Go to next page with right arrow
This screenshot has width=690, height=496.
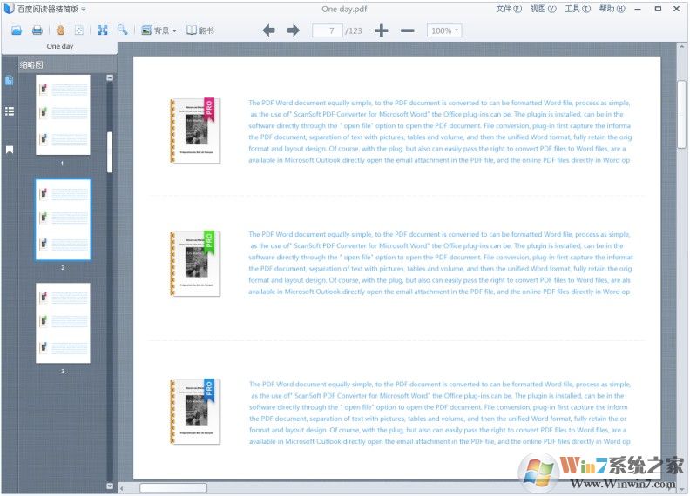pyautogui.click(x=294, y=30)
